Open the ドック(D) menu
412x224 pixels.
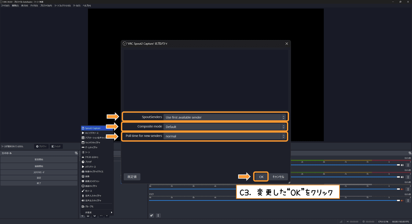tap(34, 6)
